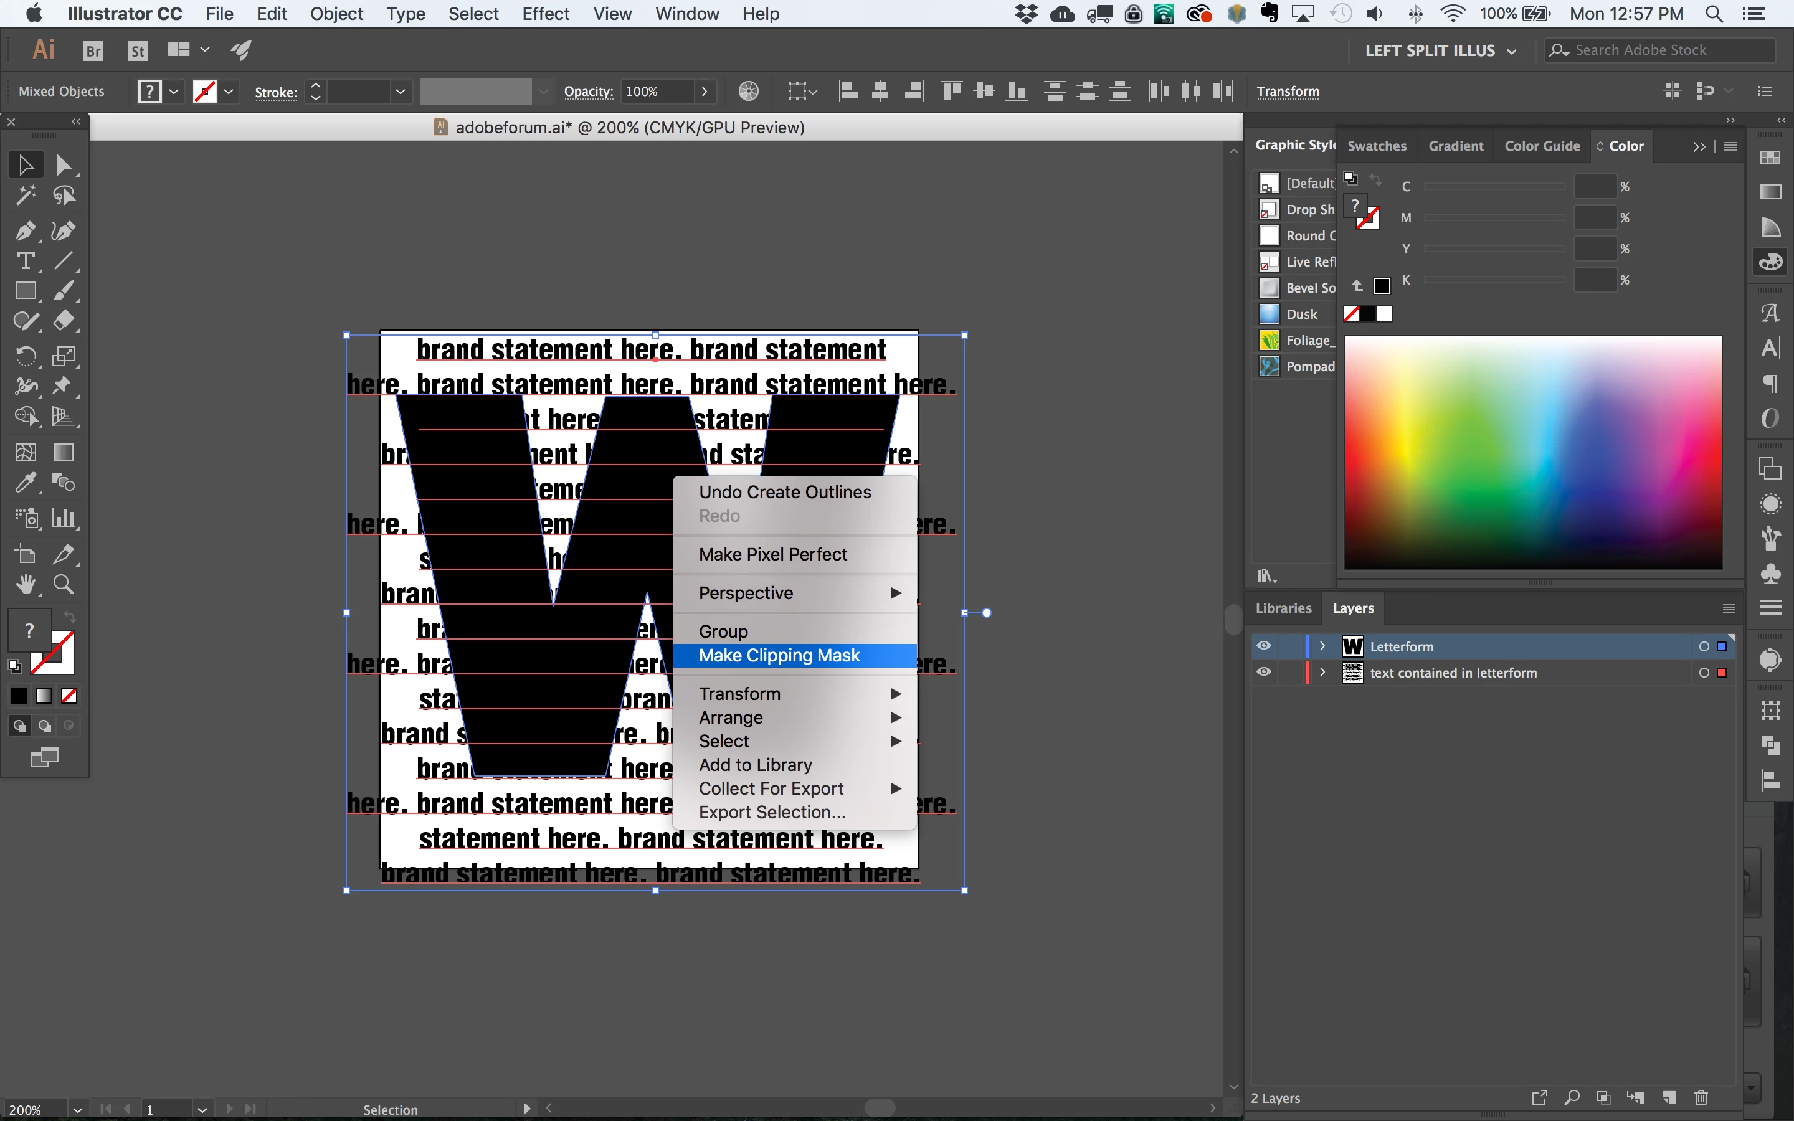Toggle target circle of Letterform layer

coord(1704,646)
